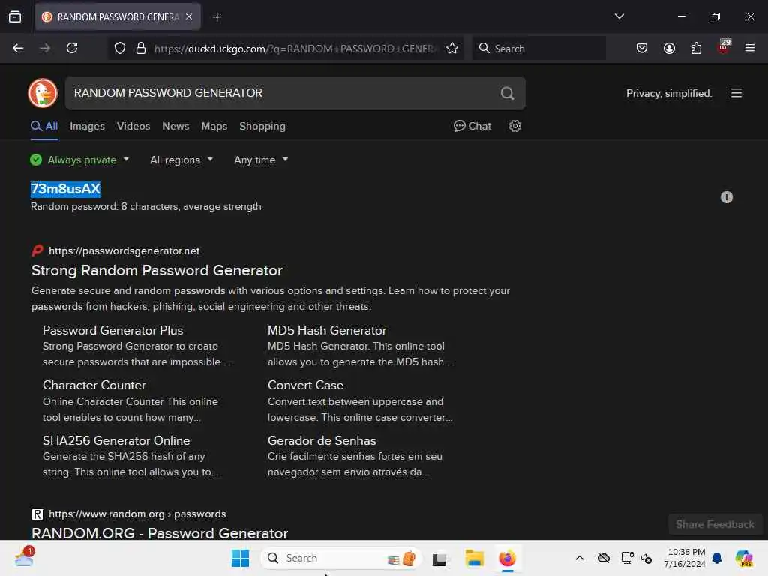Open Copilot preview icon in taskbar
The width and height of the screenshot is (768, 576).
point(744,558)
